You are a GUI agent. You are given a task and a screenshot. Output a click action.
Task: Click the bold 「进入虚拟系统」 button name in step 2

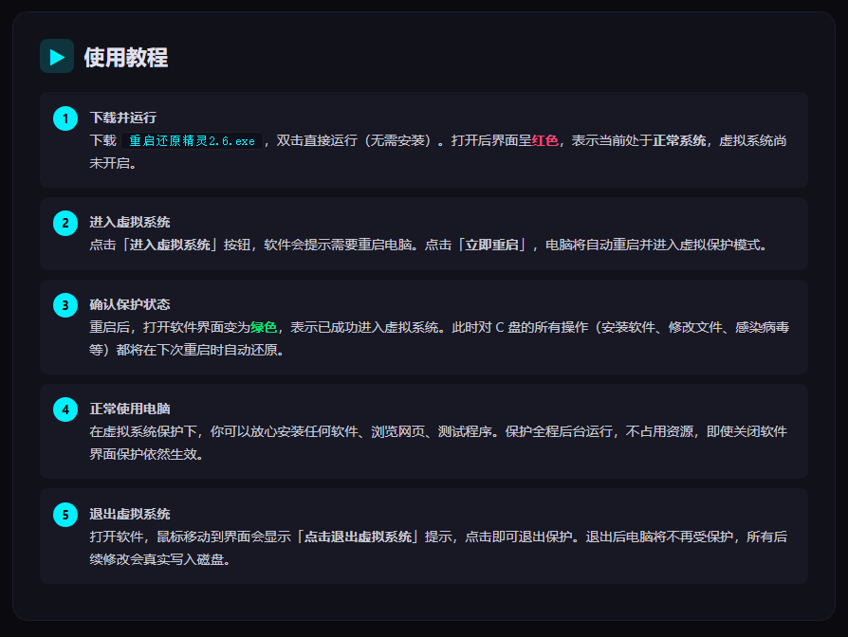170,245
